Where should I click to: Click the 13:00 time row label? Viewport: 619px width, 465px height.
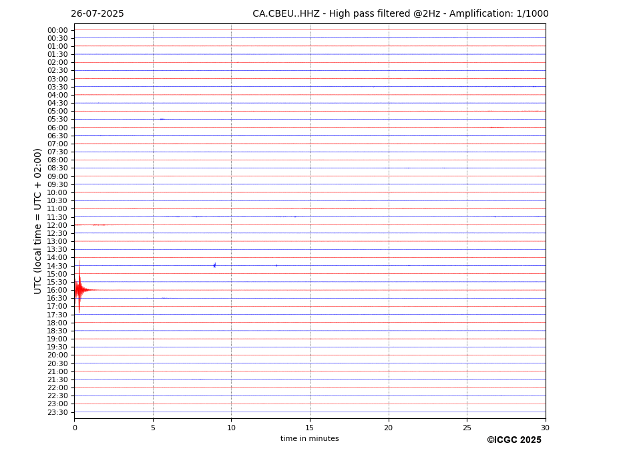[57, 241]
